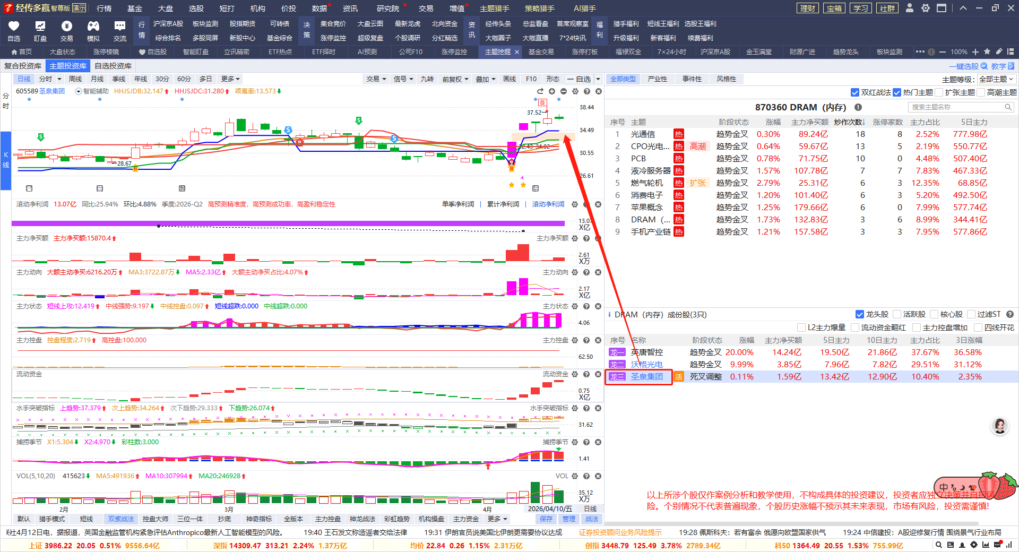Open 沃格光电 stock link in constituents list
The image size is (1019, 552).
pos(646,365)
